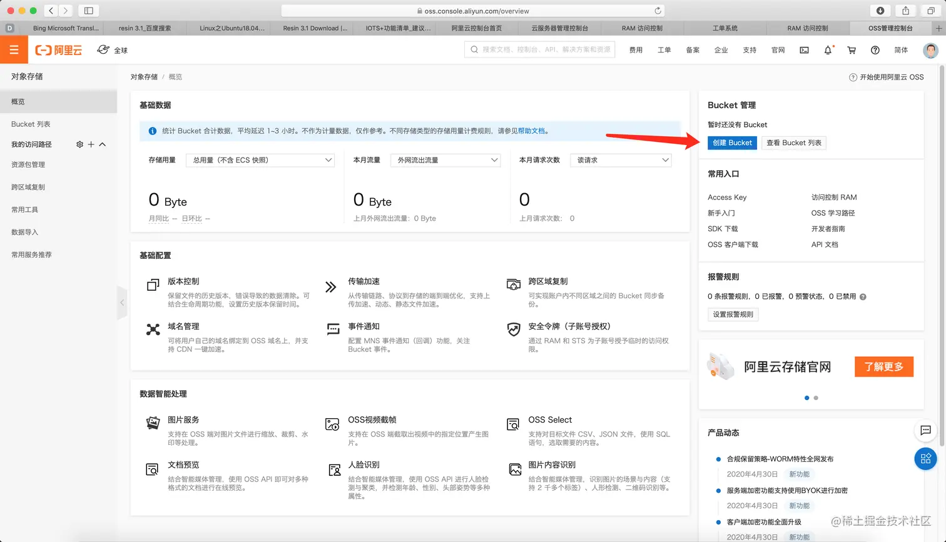
Task: Click the 事件通知 icon
Action: pos(333,329)
